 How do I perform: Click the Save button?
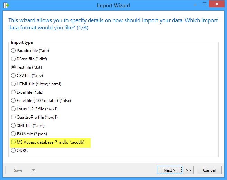[18, 170]
